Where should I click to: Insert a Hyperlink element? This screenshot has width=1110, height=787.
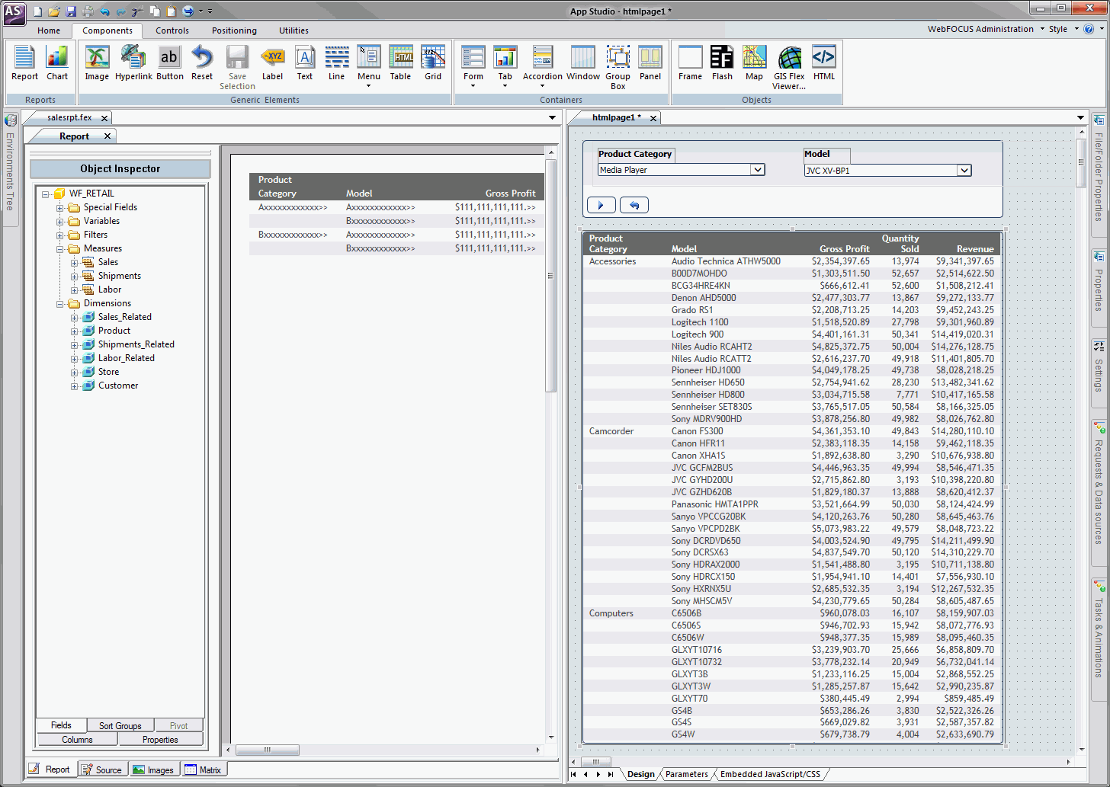133,62
